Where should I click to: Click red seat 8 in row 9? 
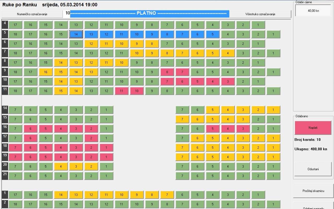pos(167,72)
